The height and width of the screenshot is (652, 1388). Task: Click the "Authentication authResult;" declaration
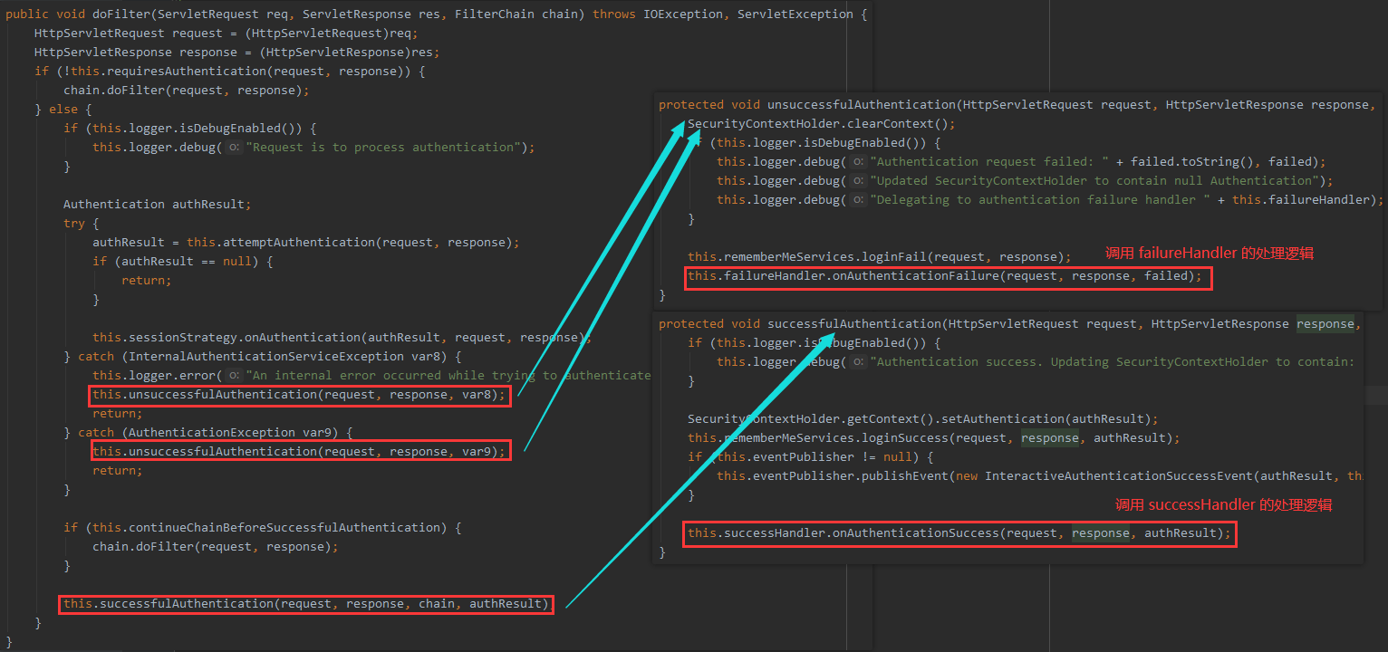tap(158, 205)
